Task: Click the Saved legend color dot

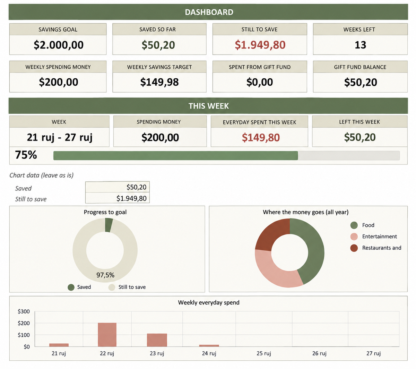Action: point(71,287)
